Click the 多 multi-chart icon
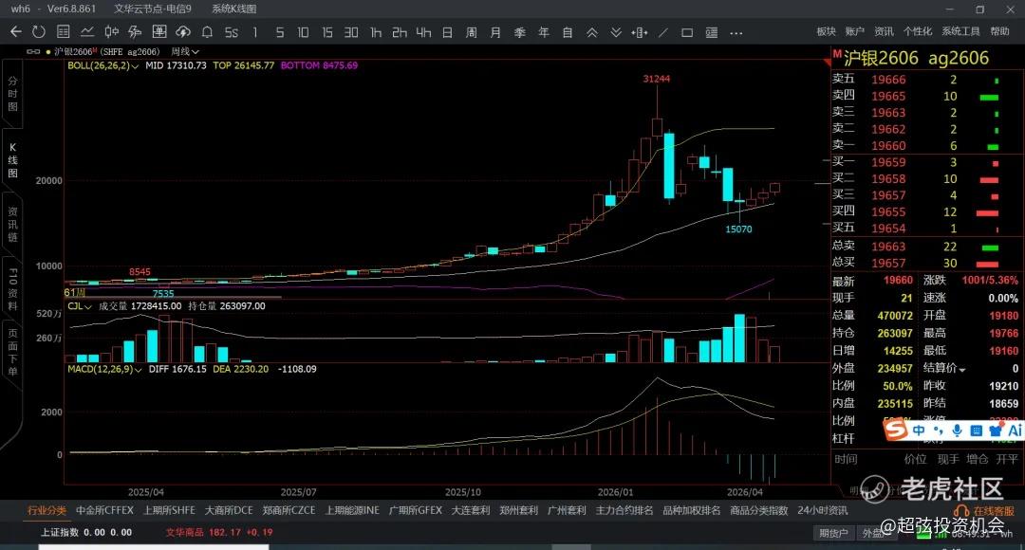This screenshot has width=1025, height=550. (x=136, y=32)
